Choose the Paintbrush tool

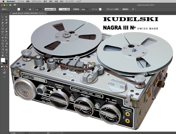pyautogui.click(x=6, y=29)
